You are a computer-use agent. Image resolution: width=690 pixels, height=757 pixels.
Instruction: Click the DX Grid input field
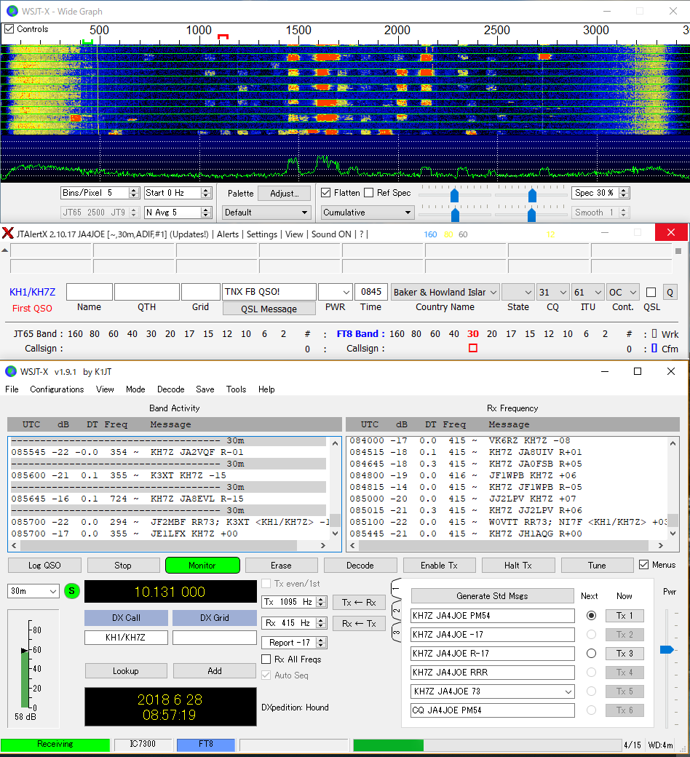(x=215, y=638)
